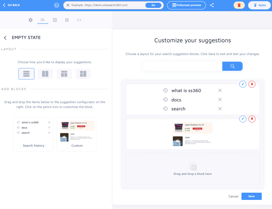Click the help question mark icon

pos(56,5)
